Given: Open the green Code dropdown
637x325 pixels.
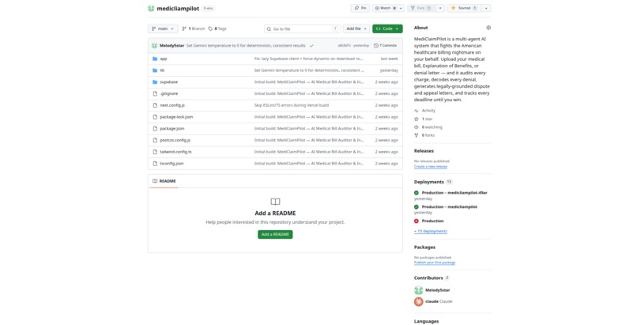Looking at the screenshot, I should tap(387, 28).
